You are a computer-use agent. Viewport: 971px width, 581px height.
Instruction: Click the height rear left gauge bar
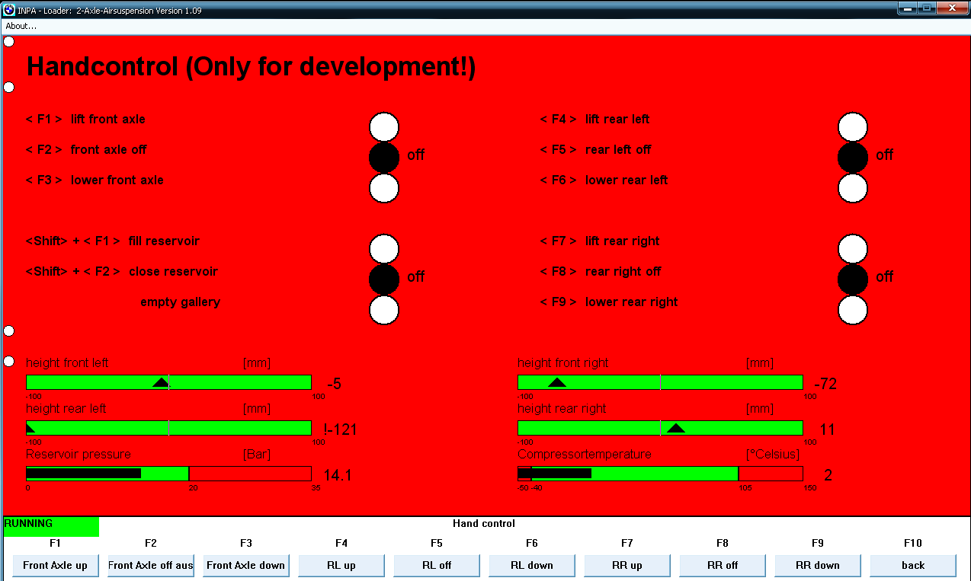click(x=168, y=428)
